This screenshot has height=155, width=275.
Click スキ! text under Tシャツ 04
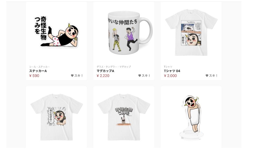(213, 76)
